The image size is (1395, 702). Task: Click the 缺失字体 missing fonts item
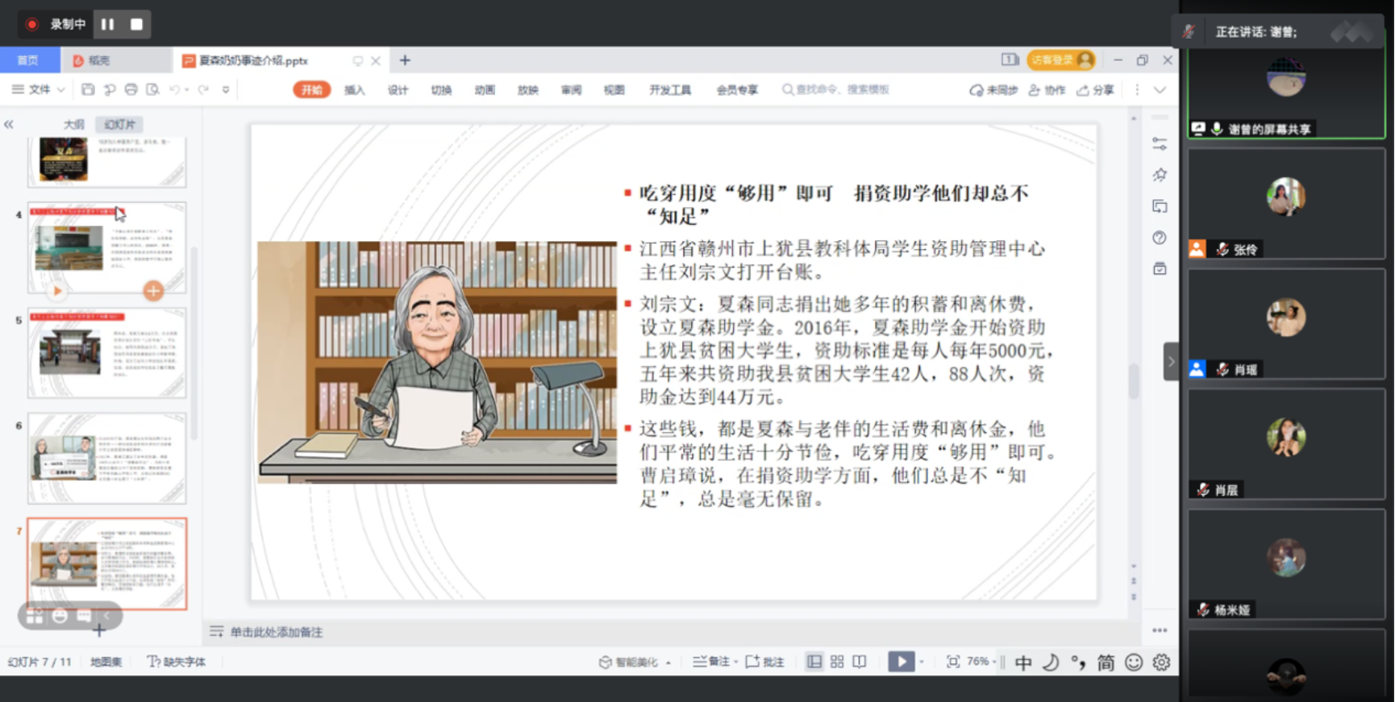(177, 662)
